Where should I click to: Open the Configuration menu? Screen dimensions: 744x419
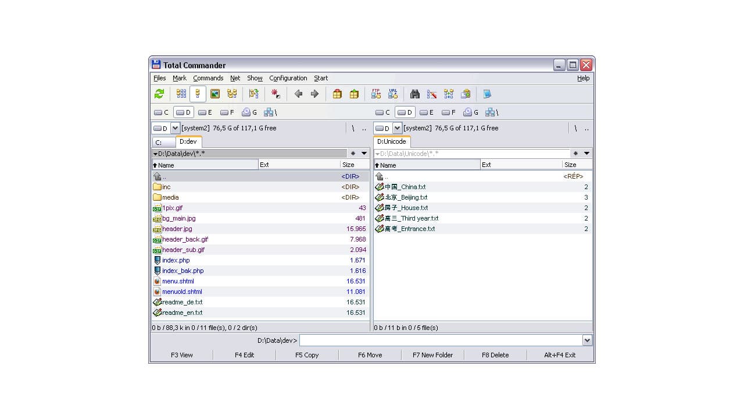point(288,78)
